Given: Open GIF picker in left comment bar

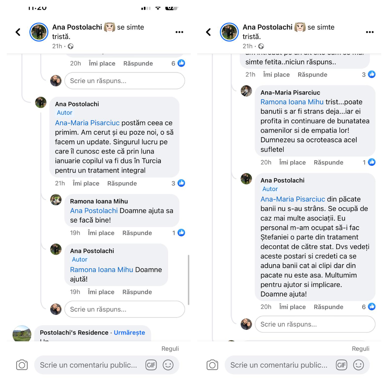Looking at the screenshot, I should (151, 365).
